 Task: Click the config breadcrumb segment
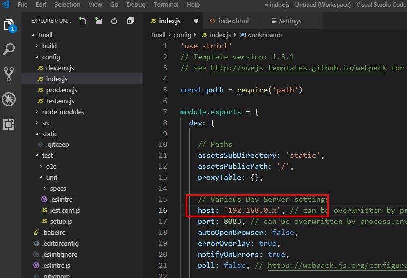click(x=182, y=35)
